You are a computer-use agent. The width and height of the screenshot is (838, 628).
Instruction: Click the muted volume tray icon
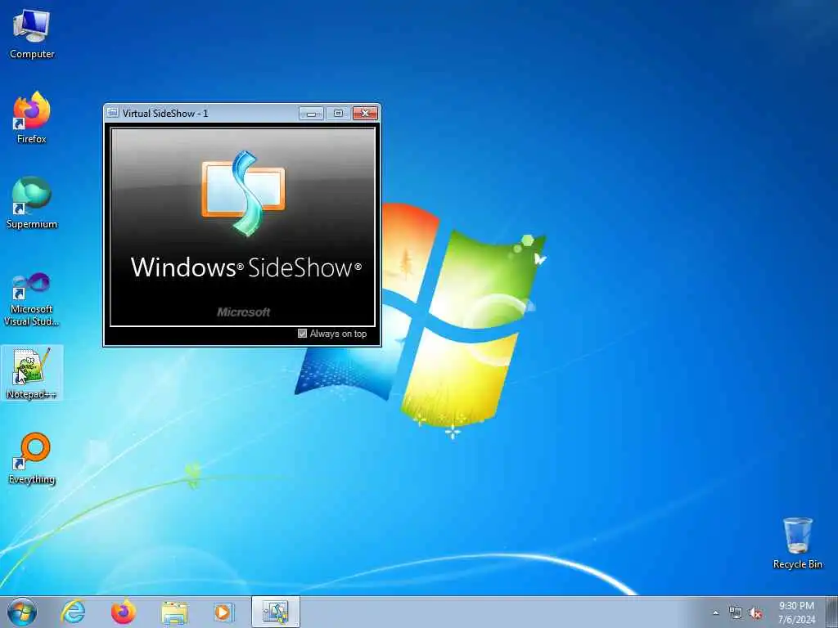tap(755, 613)
